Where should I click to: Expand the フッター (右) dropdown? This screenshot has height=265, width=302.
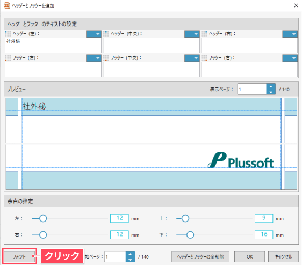(290, 58)
